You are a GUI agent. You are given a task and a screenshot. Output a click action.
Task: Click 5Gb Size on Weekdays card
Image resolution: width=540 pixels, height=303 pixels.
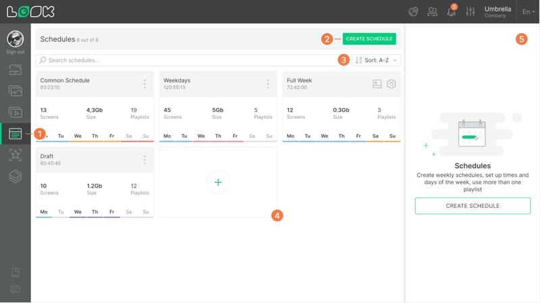[217, 113]
